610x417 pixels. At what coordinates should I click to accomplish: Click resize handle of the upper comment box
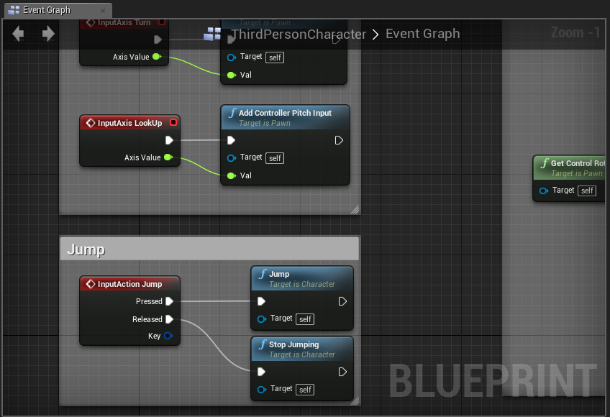355,210
